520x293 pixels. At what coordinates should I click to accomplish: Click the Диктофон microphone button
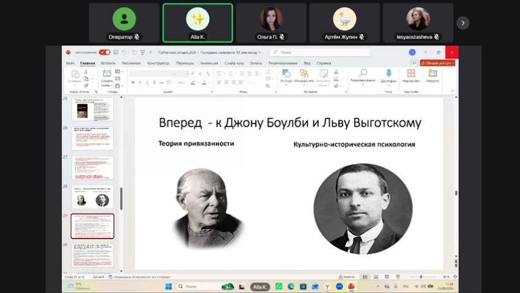click(388, 76)
